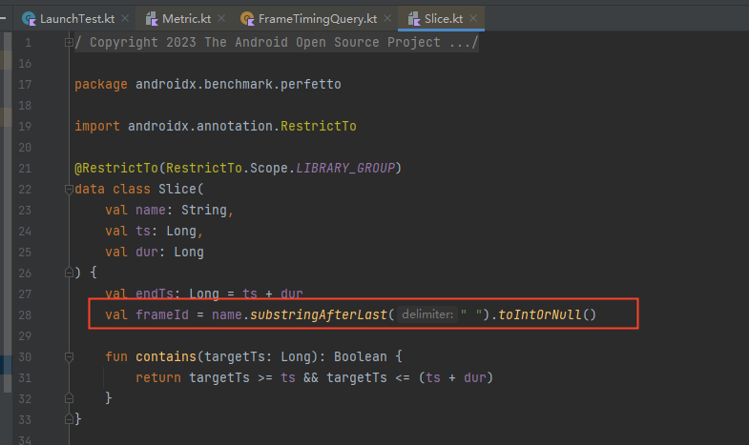Click the Slice.kt file icon
The width and height of the screenshot is (749, 445).
coord(415,18)
